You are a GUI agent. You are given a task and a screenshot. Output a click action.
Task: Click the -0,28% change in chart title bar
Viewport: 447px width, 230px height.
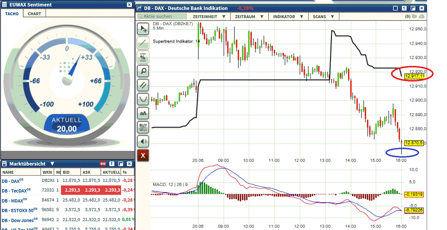245,8
